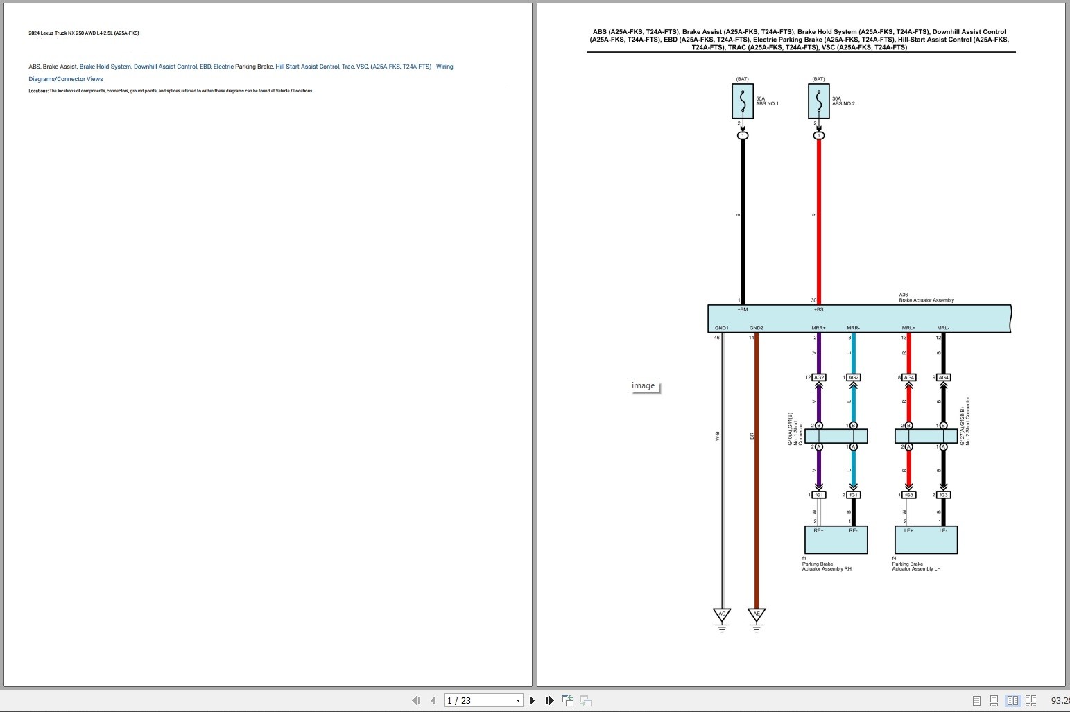
Task: Click the Electric link text
Action: click(223, 67)
